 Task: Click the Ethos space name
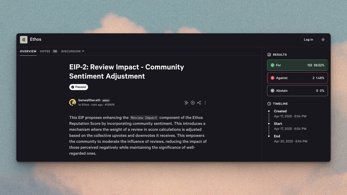click(36, 39)
